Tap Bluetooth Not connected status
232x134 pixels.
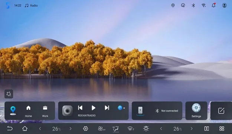(167, 111)
